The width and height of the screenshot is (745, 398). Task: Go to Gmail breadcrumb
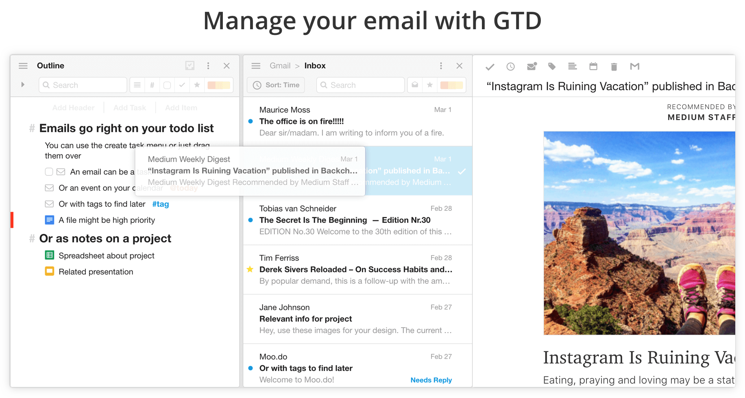(x=280, y=66)
